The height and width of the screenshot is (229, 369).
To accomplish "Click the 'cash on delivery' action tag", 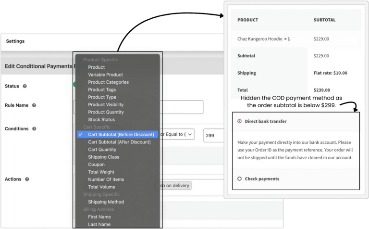I will (x=173, y=186).
